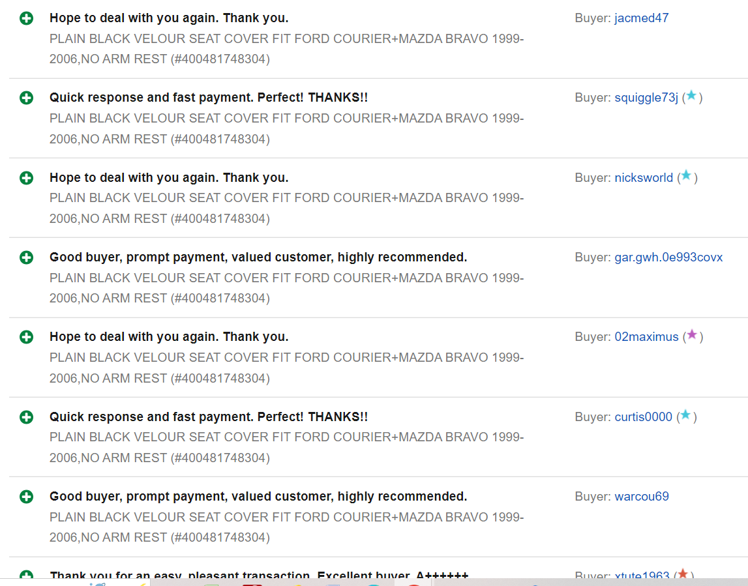Click green plus icon for gar.gwh.0e993covx feedback

26,257
